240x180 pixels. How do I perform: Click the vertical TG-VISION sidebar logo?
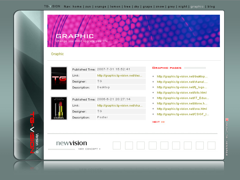click(x=32, y=132)
